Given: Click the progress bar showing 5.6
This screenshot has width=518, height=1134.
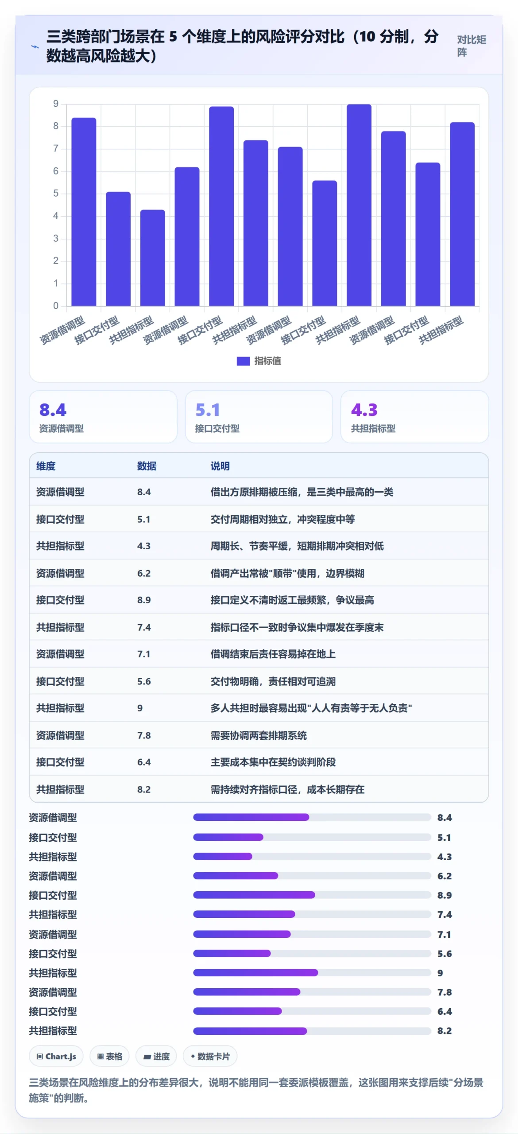Looking at the screenshot, I should [x=312, y=953].
